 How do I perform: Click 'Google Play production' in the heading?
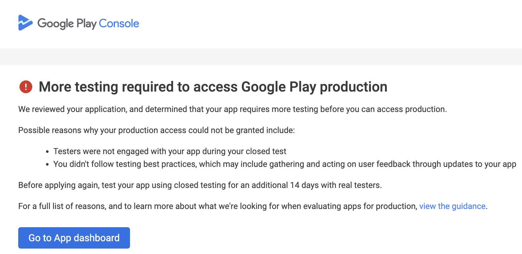coord(314,87)
